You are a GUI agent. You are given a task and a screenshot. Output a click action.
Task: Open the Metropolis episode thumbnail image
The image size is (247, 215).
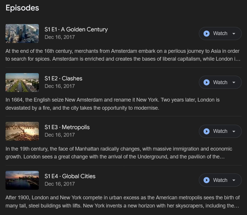(x=22, y=131)
